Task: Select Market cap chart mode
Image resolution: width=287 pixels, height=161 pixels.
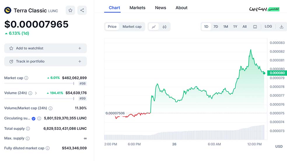Action: [132, 27]
